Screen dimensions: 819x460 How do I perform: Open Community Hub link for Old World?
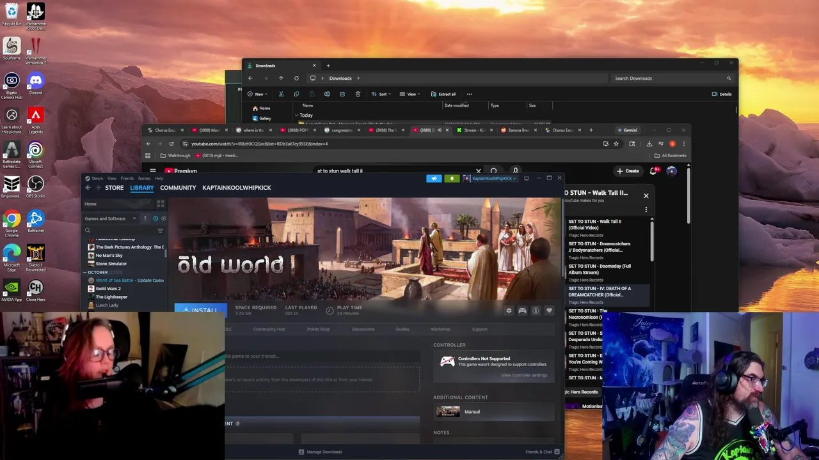coord(269,329)
